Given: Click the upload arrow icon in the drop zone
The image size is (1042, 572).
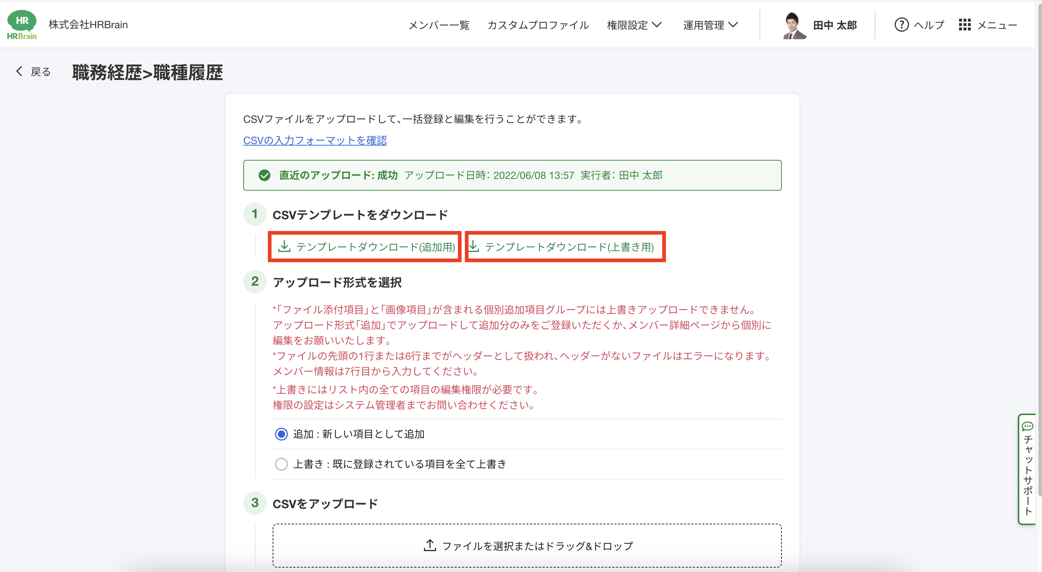Looking at the screenshot, I should point(430,545).
